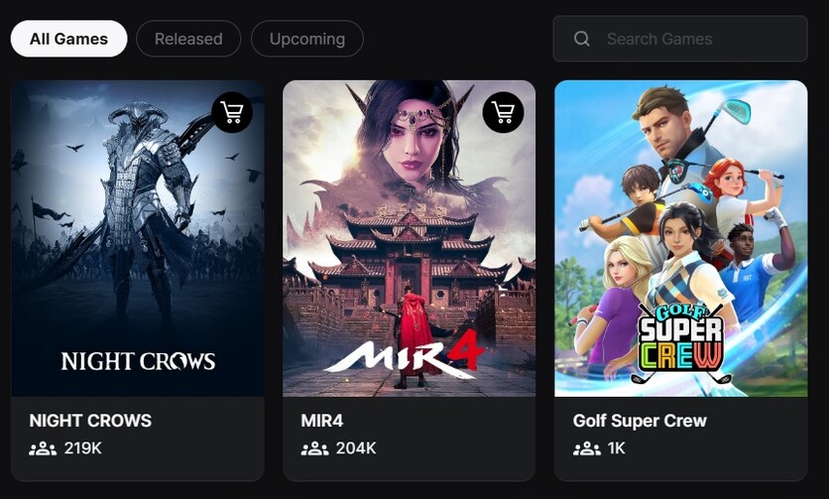Click the 219K player count
Viewport: 829px width, 499px height.
pos(83,448)
